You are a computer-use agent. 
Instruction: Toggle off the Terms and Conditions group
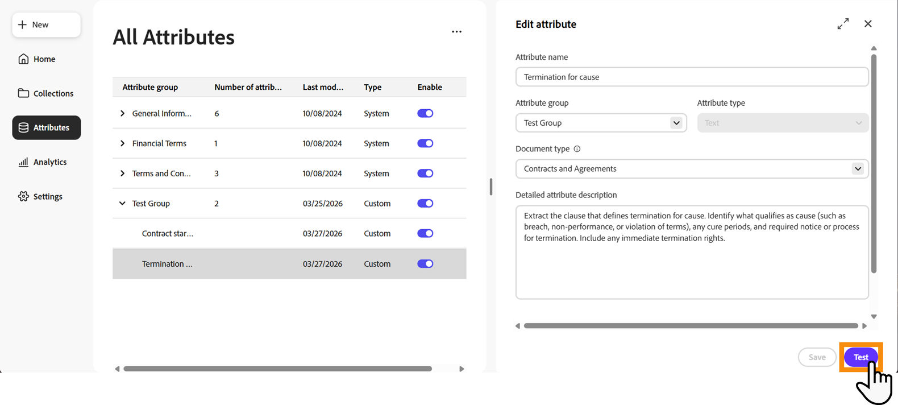pyautogui.click(x=425, y=173)
